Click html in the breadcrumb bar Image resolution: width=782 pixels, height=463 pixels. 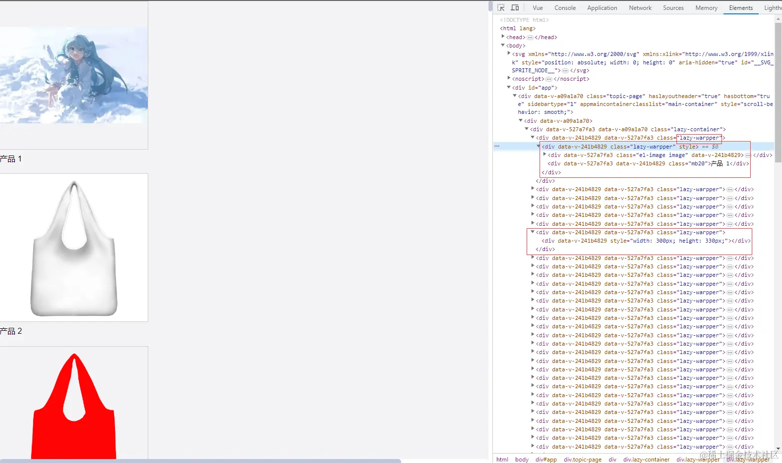pos(502,459)
